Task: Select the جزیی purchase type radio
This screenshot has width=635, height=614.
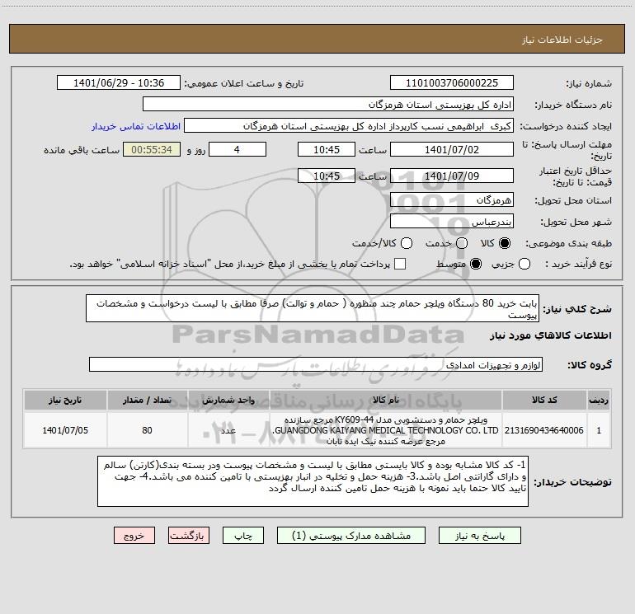Action: click(524, 264)
